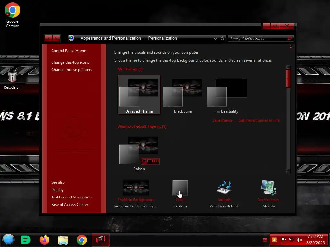This screenshot has height=247, width=330.
Task: Click the Screen Saver red label
Action: point(268,200)
